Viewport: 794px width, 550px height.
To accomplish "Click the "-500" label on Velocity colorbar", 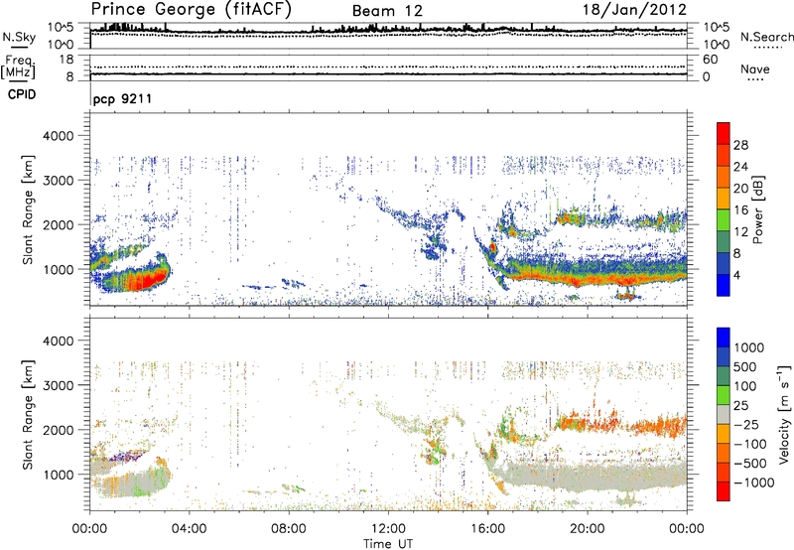I will 750,464.
